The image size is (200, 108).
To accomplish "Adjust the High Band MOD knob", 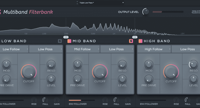I will coord(149,64).
